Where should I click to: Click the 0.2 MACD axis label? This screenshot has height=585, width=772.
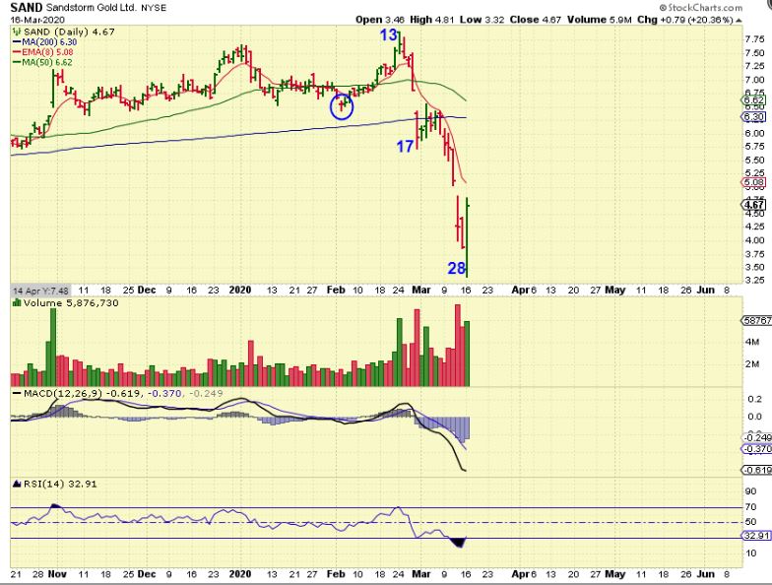pyautogui.click(x=754, y=399)
